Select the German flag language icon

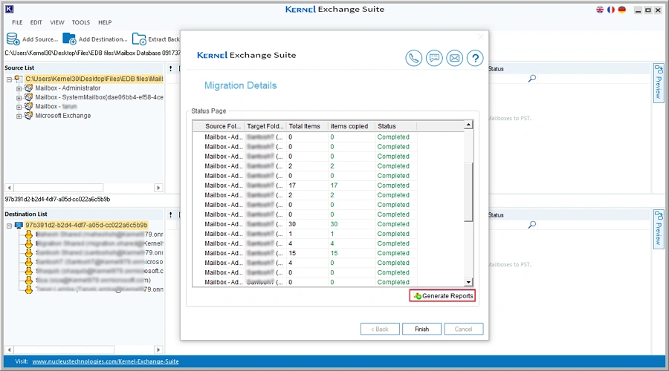tap(621, 10)
